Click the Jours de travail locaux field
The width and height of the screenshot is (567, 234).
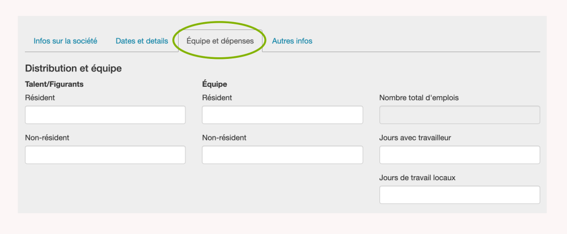tap(459, 195)
